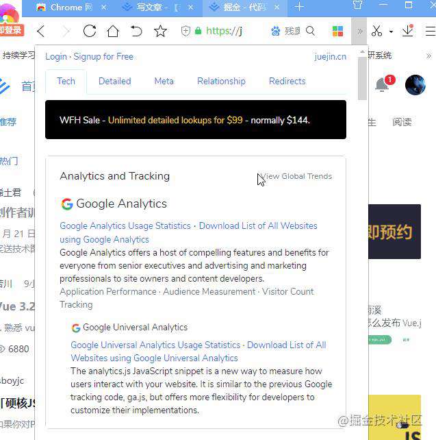Click the scissors screenshot tool icon
The width and height of the screenshot is (436, 440).
pyautogui.click(x=376, y=31)
